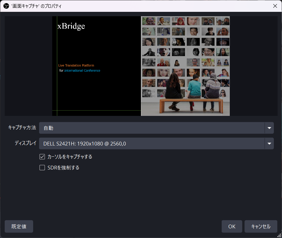Confirm settings with the OK button
This screenshot has width=282, height=238.
[x=232, y=226]
